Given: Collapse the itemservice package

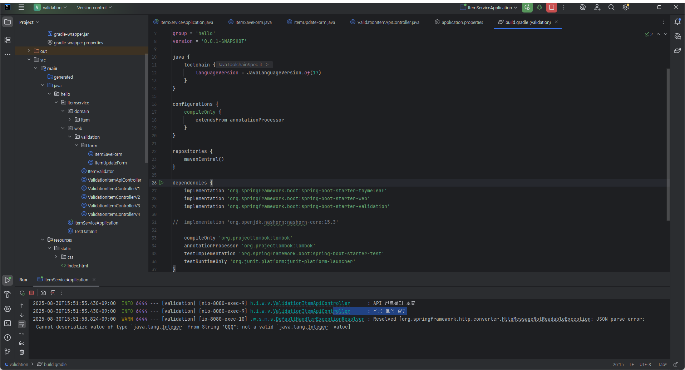Looking at the screenshot, I should click(56, 103).
